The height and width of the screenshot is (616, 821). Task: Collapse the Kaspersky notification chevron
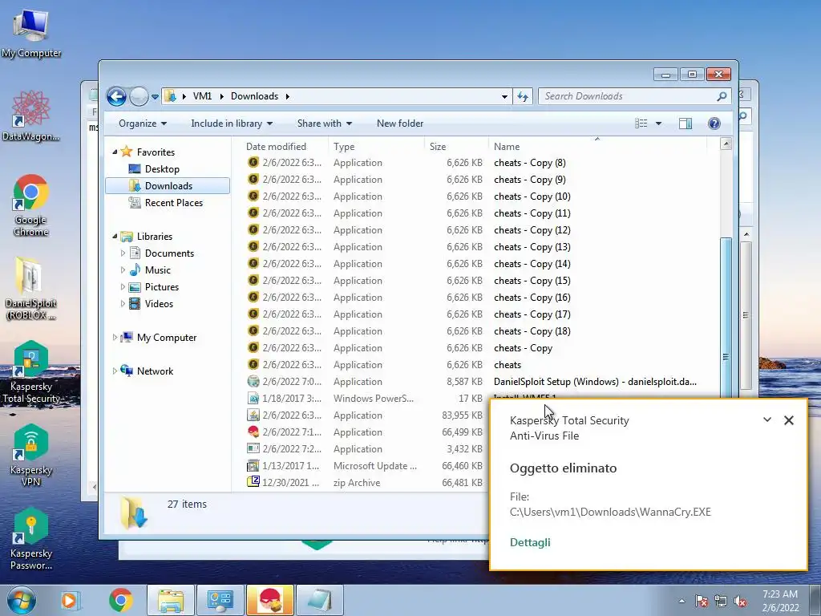[767, 419]
